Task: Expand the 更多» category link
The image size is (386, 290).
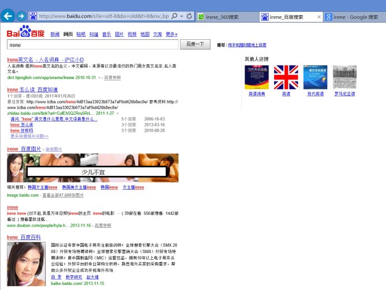Action: coord(172,34)
